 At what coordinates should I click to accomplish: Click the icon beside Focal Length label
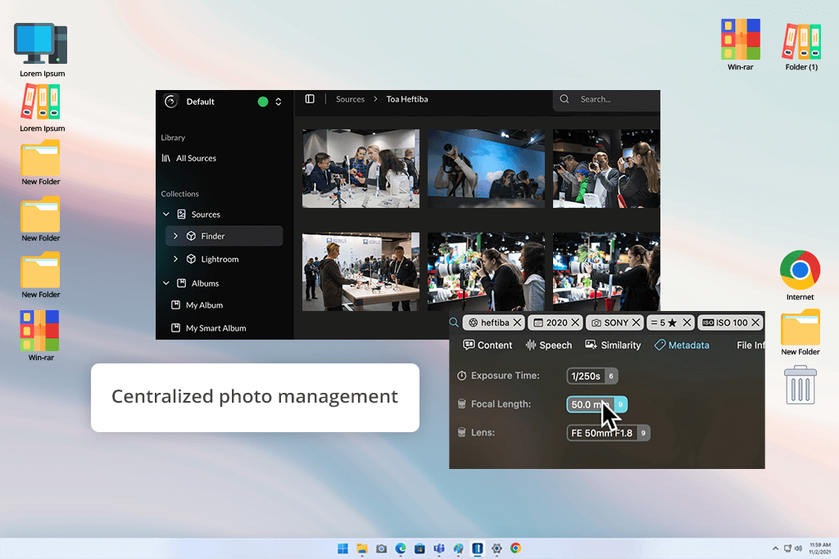[462, 404]
